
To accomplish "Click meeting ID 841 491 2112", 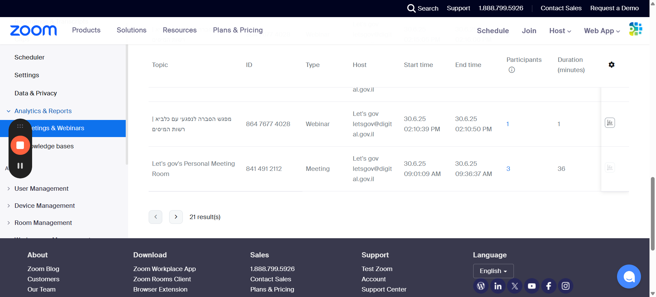I will point(264,169).
